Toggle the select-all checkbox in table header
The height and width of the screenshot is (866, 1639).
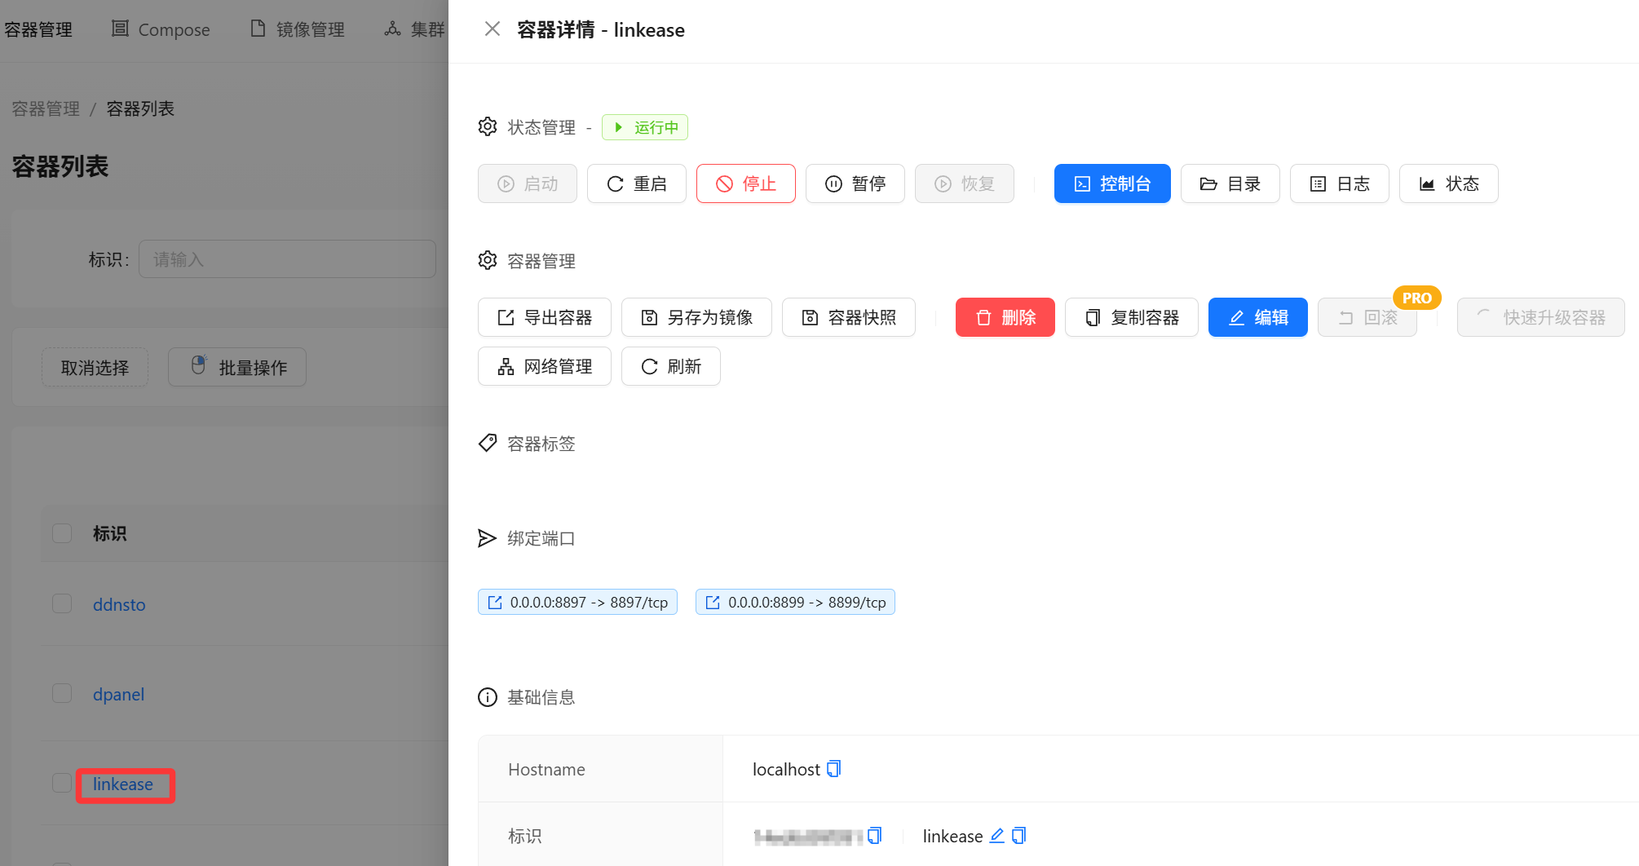click(62, 533)
